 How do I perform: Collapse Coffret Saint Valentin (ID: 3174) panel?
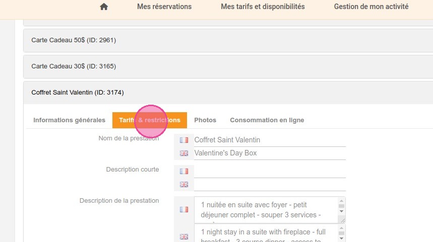228,93
